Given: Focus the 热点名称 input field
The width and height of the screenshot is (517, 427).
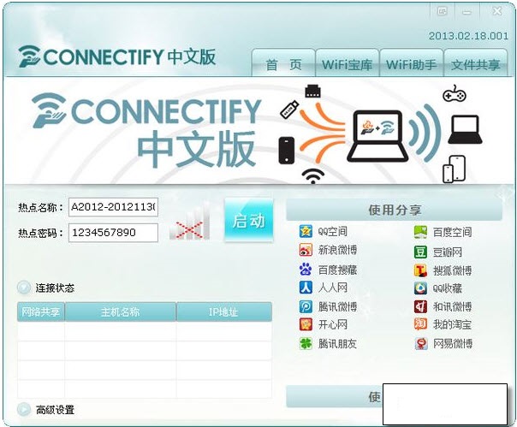Looking at the screenshot, I should pyautogui.click(x=113, y=207).
